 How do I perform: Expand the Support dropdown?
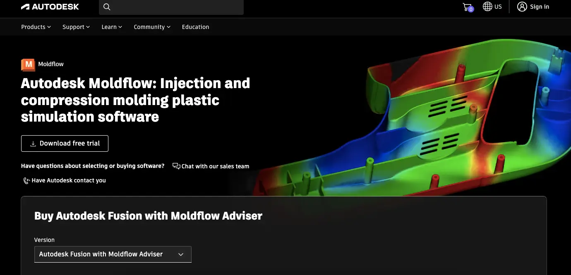(x=76, y=27)
